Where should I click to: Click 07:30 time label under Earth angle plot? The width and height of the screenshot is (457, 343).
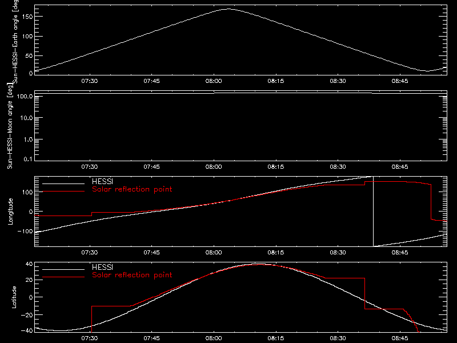[x=90, y=81]
